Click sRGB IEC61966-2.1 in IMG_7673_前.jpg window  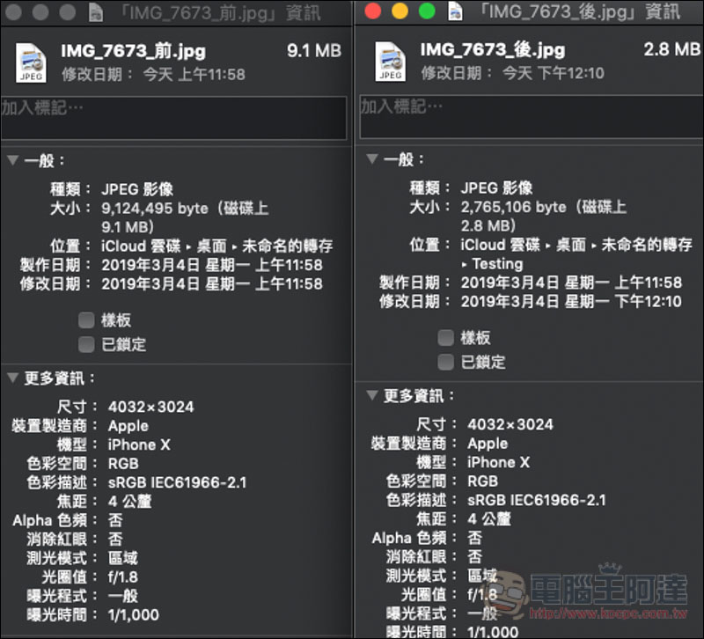pyautogui.click(x=178, y=482)
